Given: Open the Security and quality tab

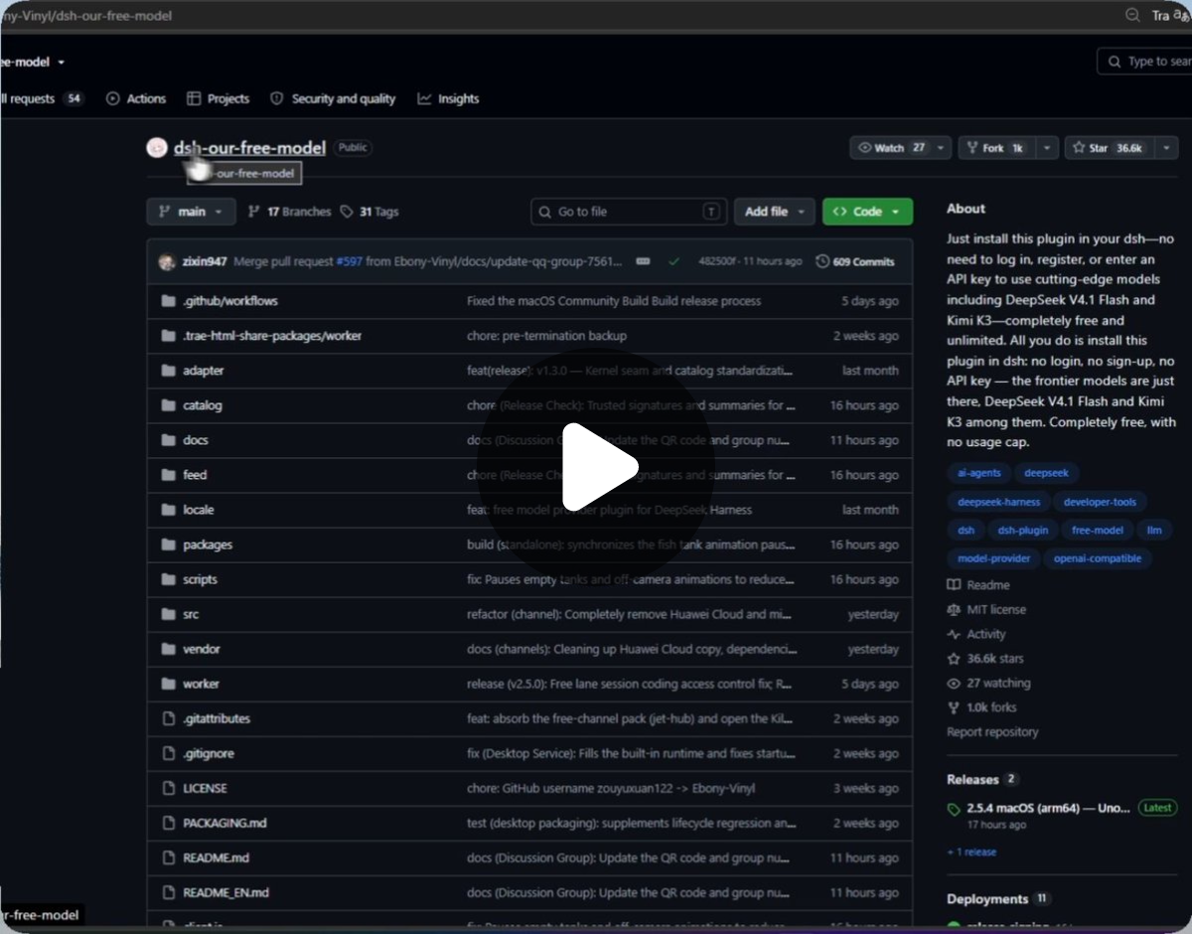Looking at the screenshot, I should 333,98.
